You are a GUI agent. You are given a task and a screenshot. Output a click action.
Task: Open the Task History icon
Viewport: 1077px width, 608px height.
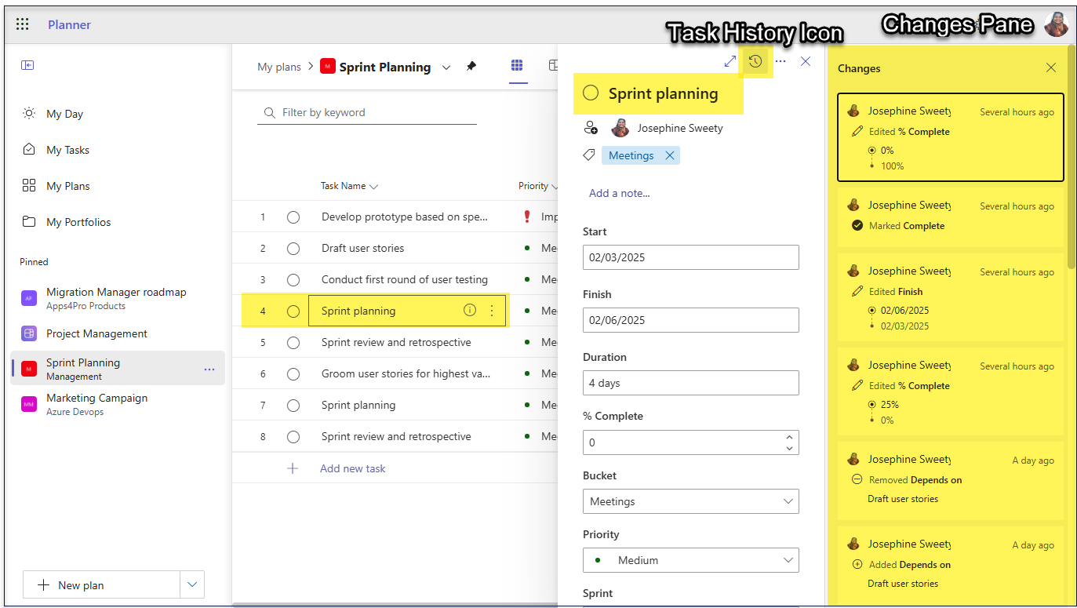tap(755, 61)
